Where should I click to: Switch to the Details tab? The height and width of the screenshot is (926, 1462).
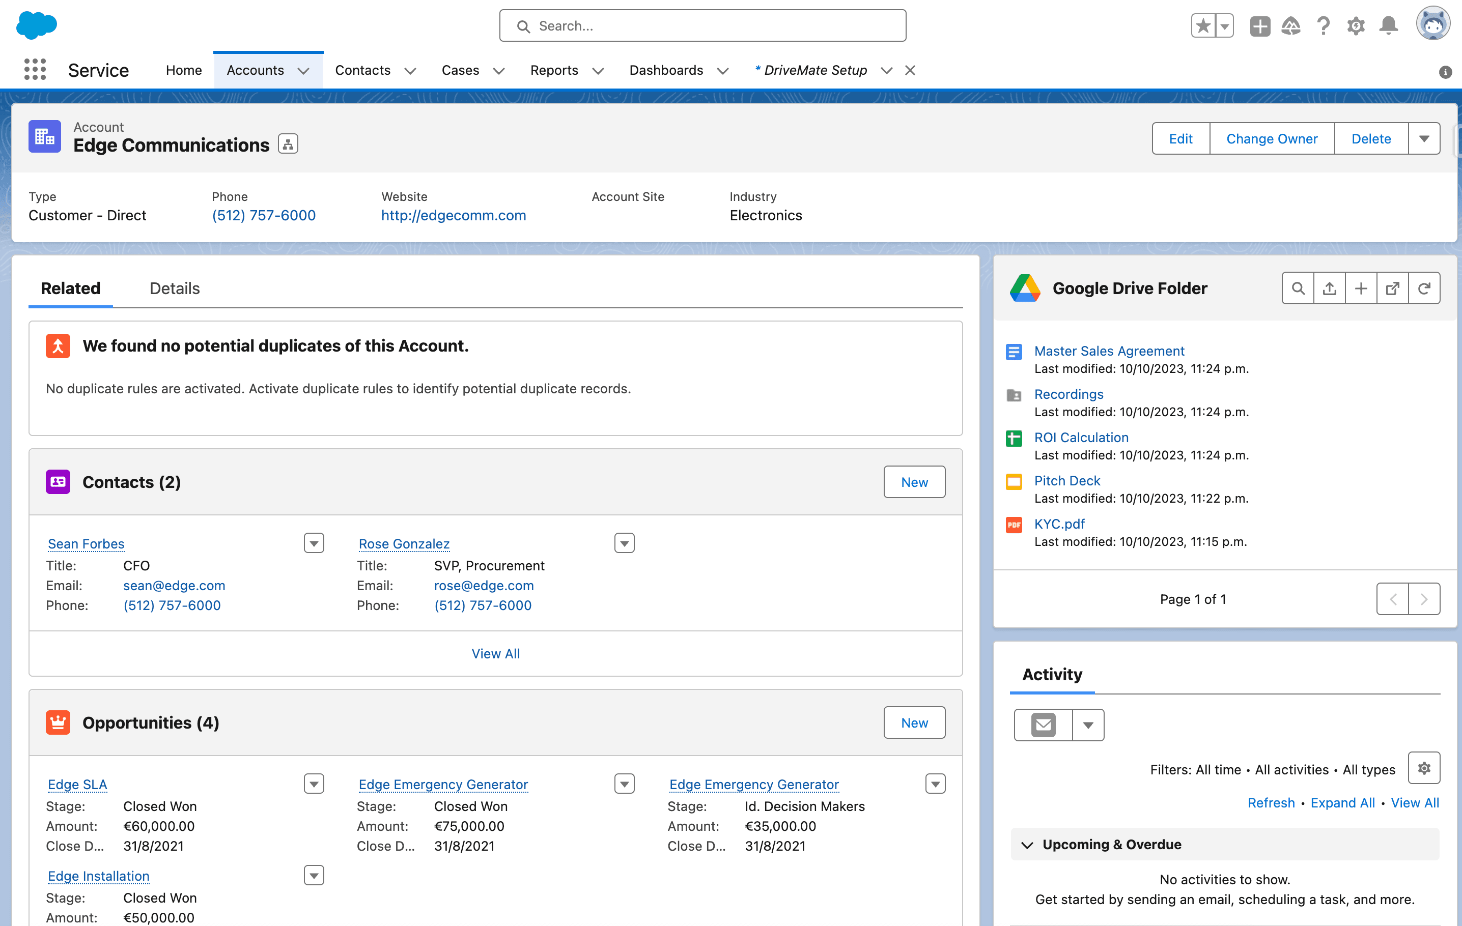(174, 288)
